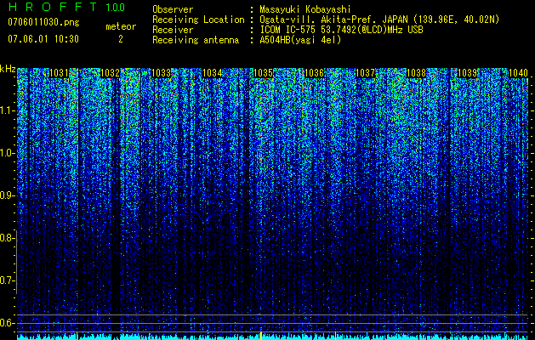Viewport: 535px width, 340px height.
Task: Click the HROFFT title text
Action: coord(53,7)
